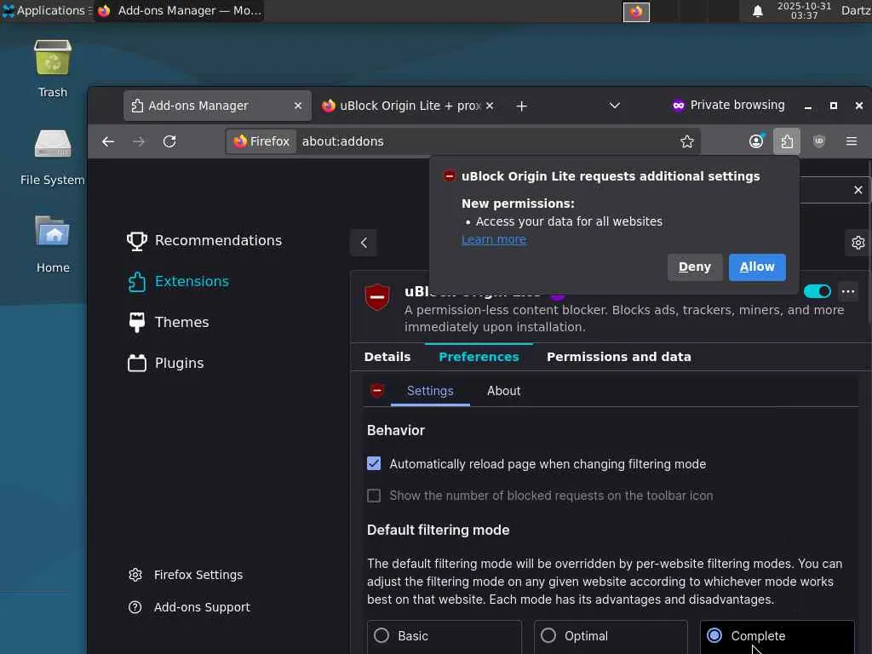This screenshot has width=872, height=654.
Task: Go back to the extensions list chevron
Action: [x=364, y=243]
